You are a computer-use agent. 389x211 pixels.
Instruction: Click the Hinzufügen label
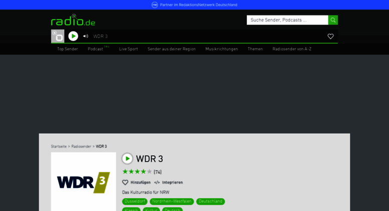[x=140, y=183]
